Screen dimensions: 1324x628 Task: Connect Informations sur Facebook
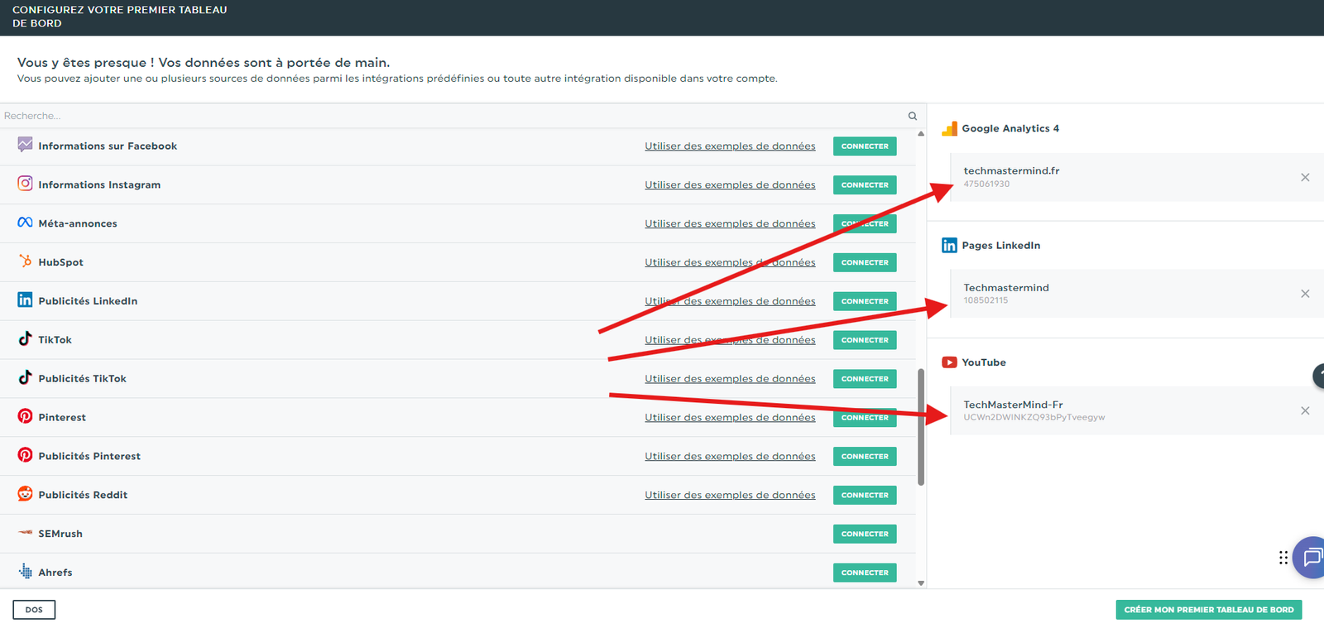click(865, 146)
